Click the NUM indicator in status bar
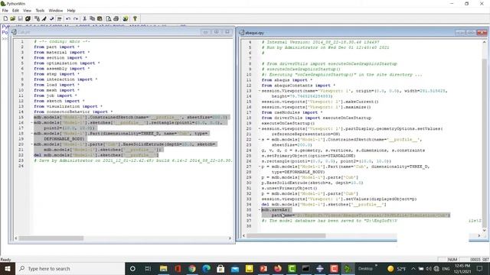 [x=452, y=260]
